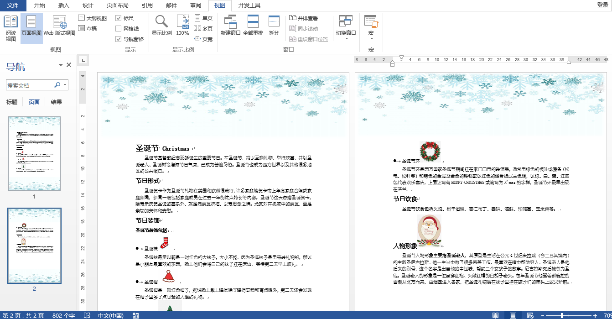The width and height of the screenshot is (612, 319).
Task: Switch to Read Mode view (阅读视图)
Action: pos(10,28)
